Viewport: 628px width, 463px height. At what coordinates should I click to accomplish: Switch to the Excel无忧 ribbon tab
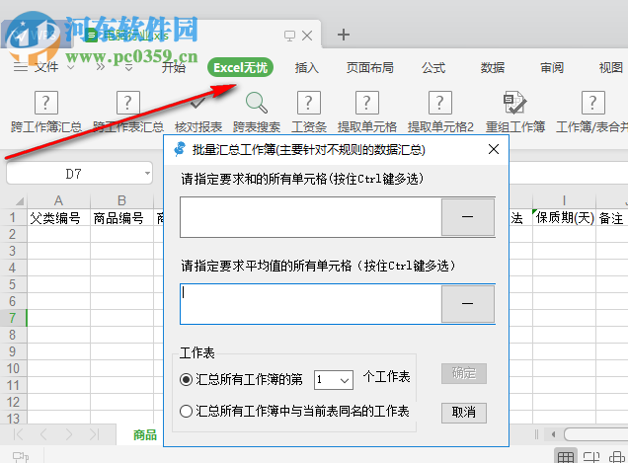(240, 67)
